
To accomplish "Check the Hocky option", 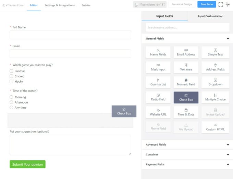I will 11,81.
